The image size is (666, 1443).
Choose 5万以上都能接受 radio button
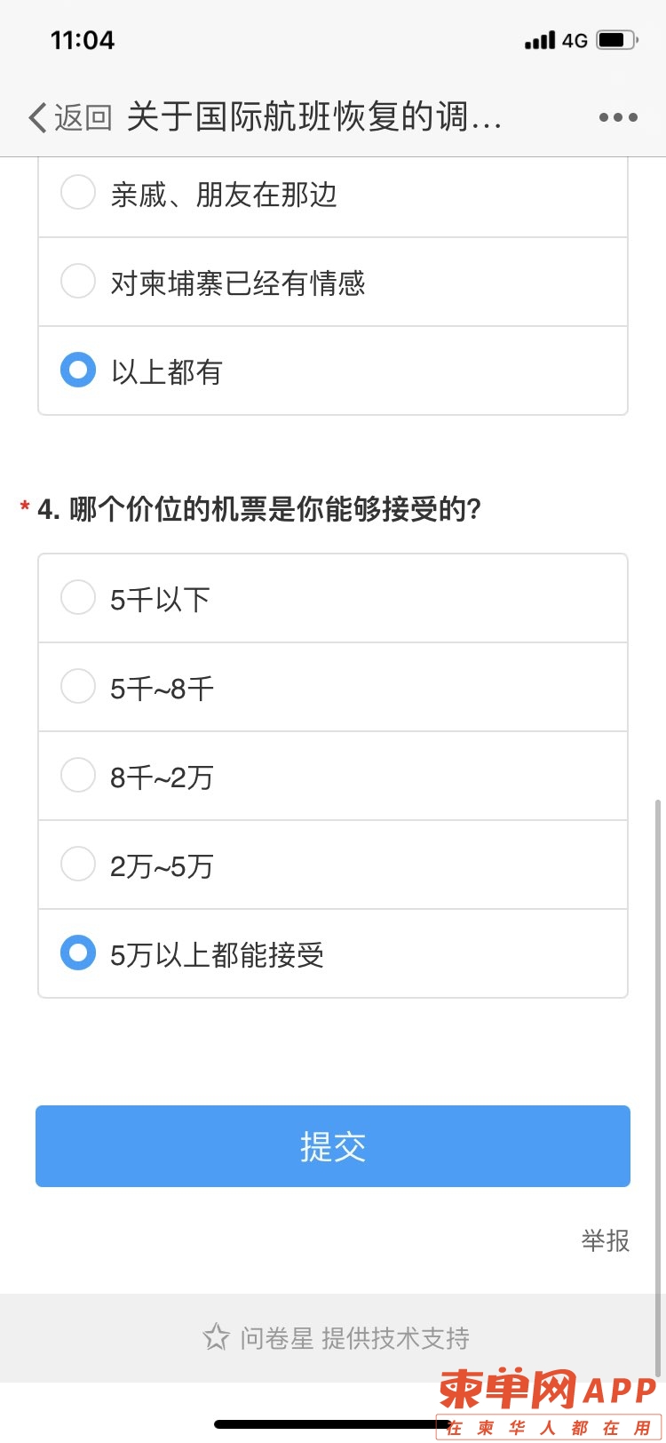click(333, 953)
